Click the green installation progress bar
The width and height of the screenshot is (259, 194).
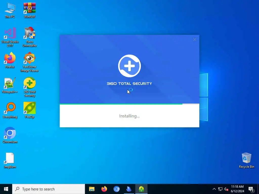tap(121, 104)
